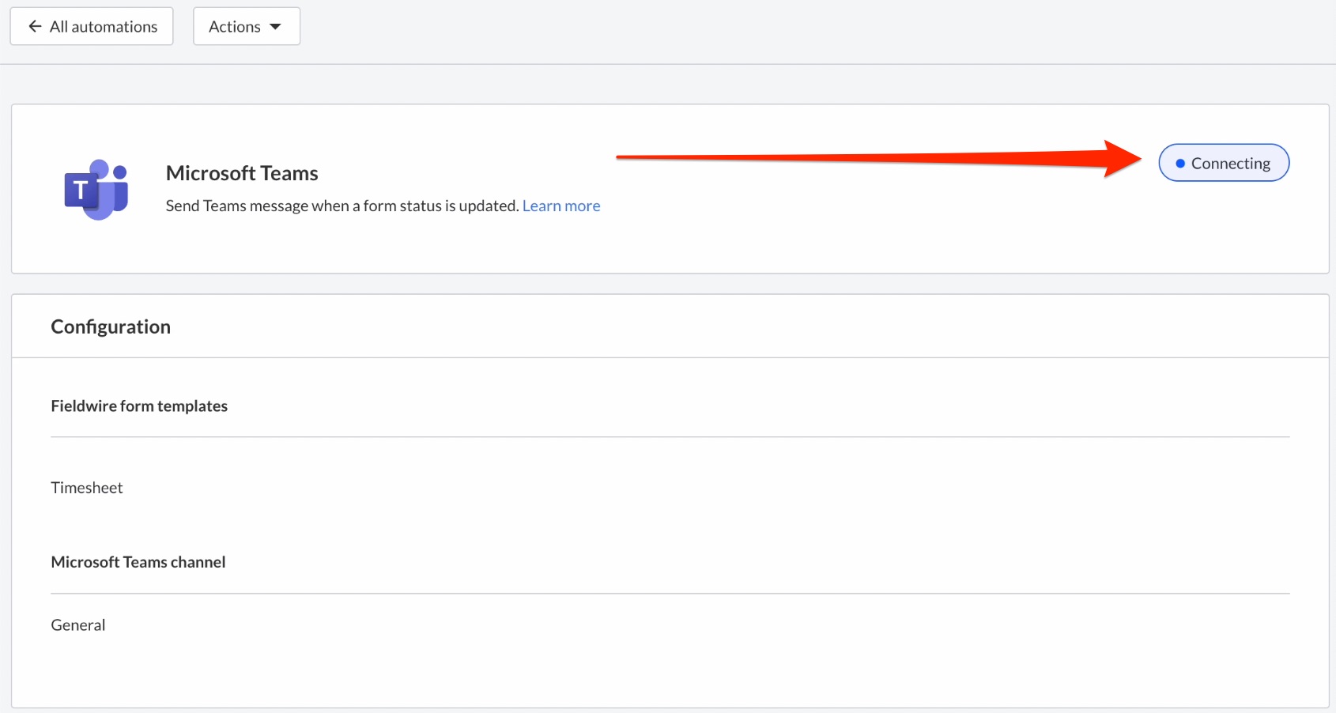This screenshot has height=713, width=1336.
Task: Click the Configuration section heading
Action: pyautogui.click(x=111, y=326)
